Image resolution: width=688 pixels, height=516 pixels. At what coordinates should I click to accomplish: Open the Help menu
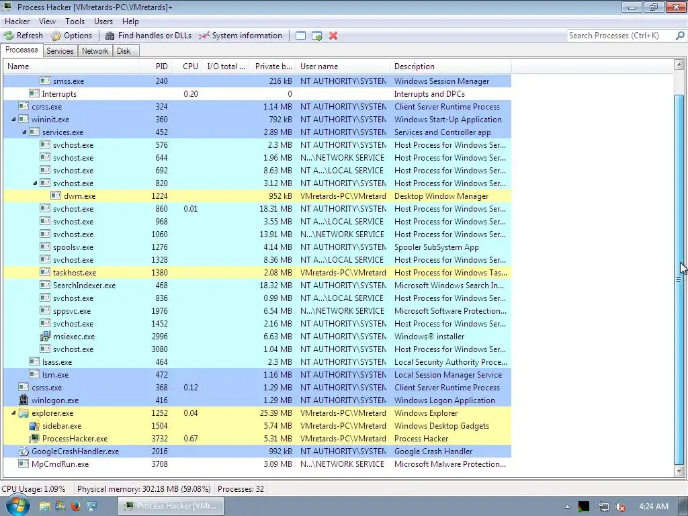(x=130, y=21)
